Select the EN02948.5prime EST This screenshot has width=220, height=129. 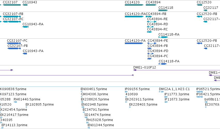[x=83, y=107]
